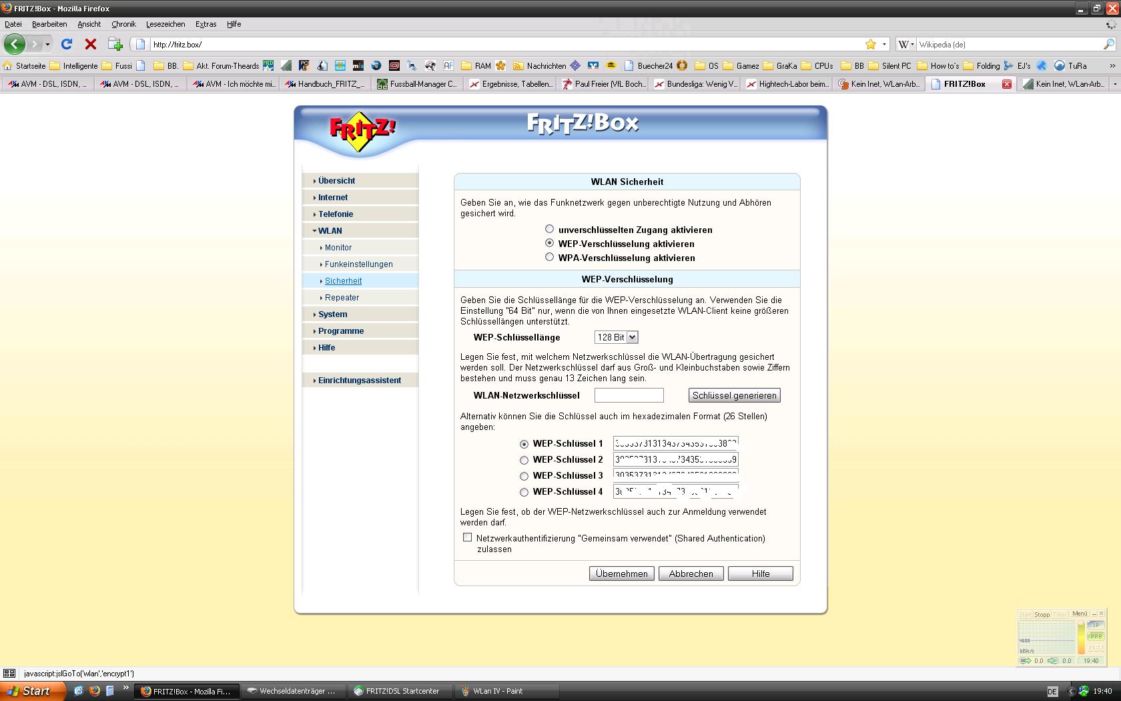The width and height of the screenshot is (1121, 701).
Task: Show more bookmarks with the chevron
Action: [1112, 65]
